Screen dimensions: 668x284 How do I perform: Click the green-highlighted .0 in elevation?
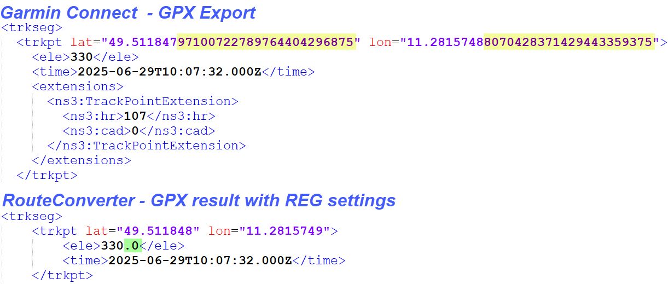click(132, 246)
